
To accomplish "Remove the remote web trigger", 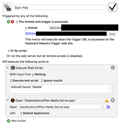I will (12, 22).
